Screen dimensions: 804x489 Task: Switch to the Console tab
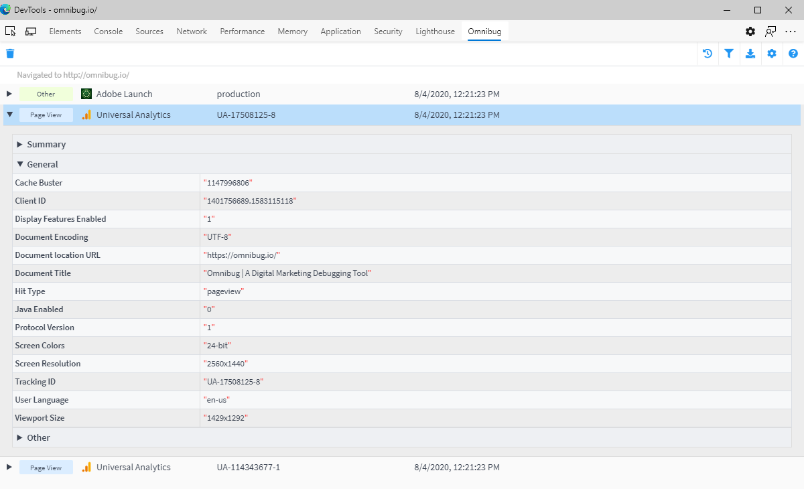(108, 31)
